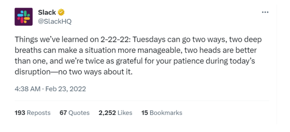Click "disruption—no two ways about it." line
Image resolution: width=290 pixels, height=132 pixels.
(74, 72)
